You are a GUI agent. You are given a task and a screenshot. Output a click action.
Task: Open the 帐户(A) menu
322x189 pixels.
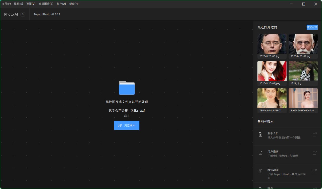(61, 4)
